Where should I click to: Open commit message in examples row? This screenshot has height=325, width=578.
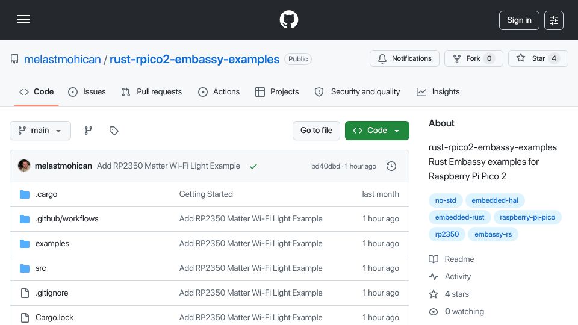250,244
